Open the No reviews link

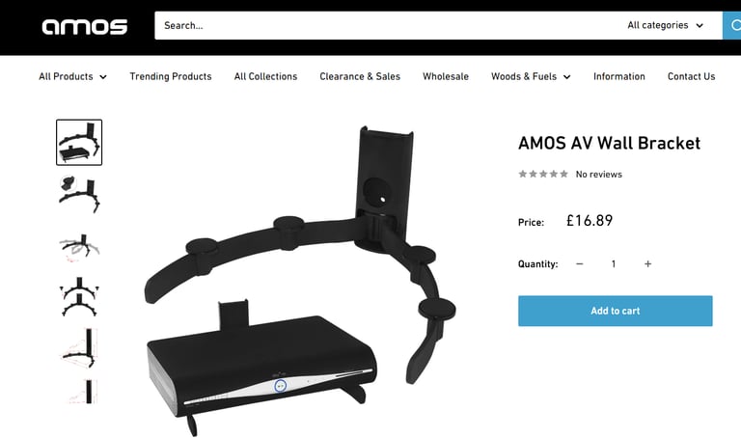click(x=599, y=175)
